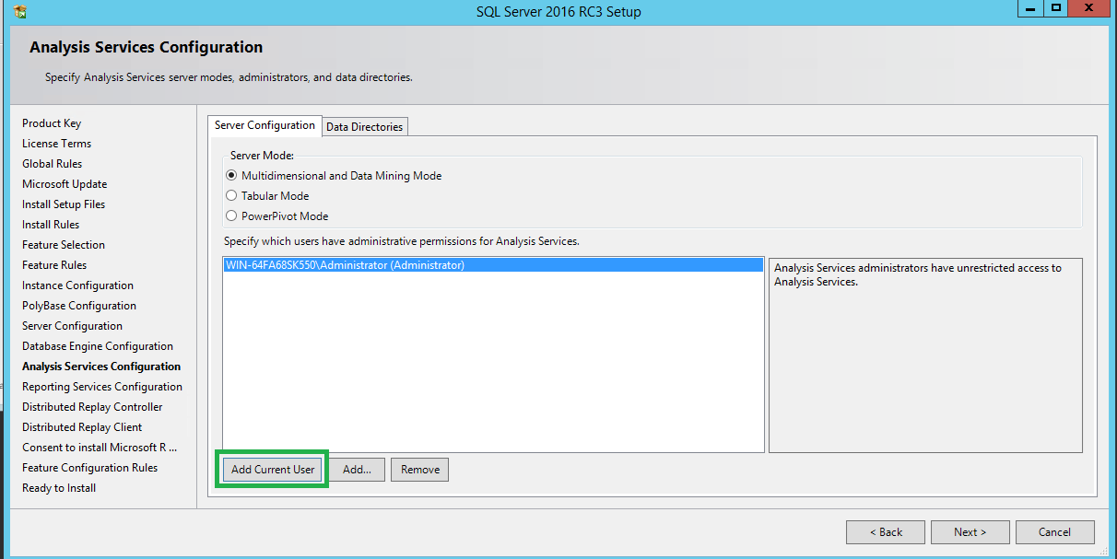Viewport: 1117px width, 559px height.
Task: Close the SQL Server Setup window
Action: [1089, 8]
